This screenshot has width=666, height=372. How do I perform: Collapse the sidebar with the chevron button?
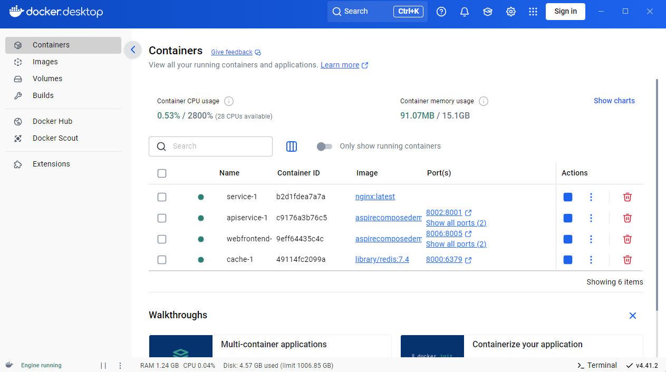pos(133,50)
